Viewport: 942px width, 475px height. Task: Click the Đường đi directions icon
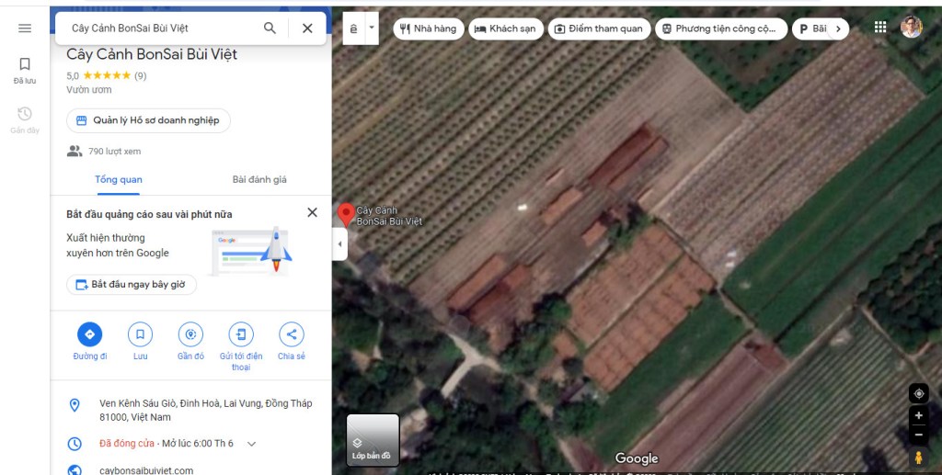pos(89,334)
